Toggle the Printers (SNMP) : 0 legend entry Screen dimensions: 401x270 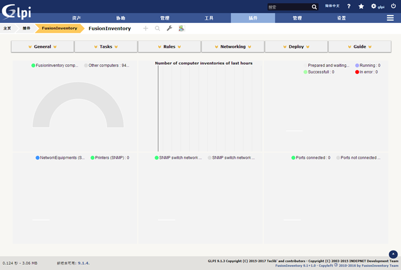coord(110,158)
